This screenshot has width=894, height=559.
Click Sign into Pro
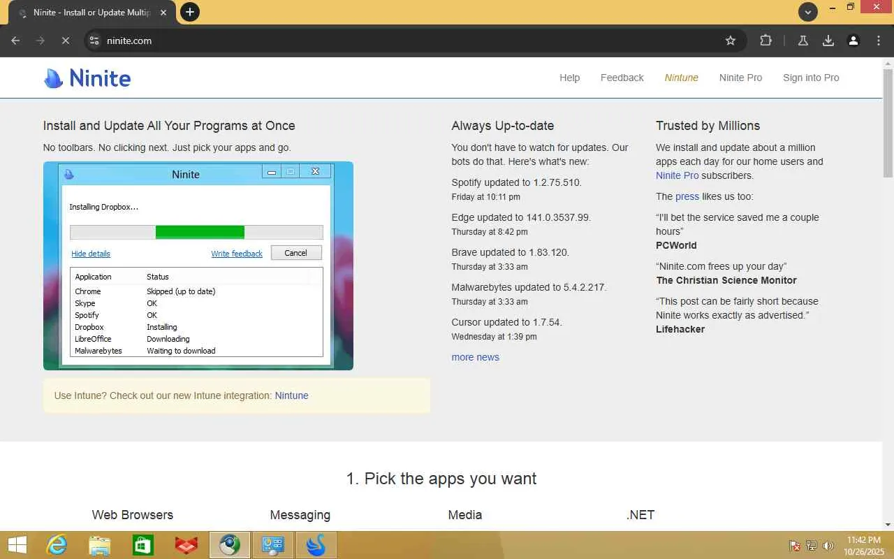(x=811, y=78)
